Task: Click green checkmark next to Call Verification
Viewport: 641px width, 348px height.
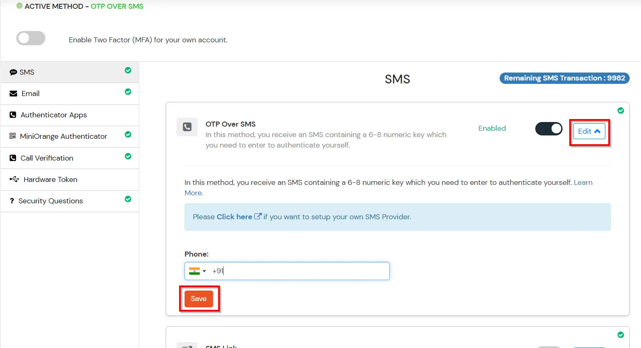Action: [128, 156]
